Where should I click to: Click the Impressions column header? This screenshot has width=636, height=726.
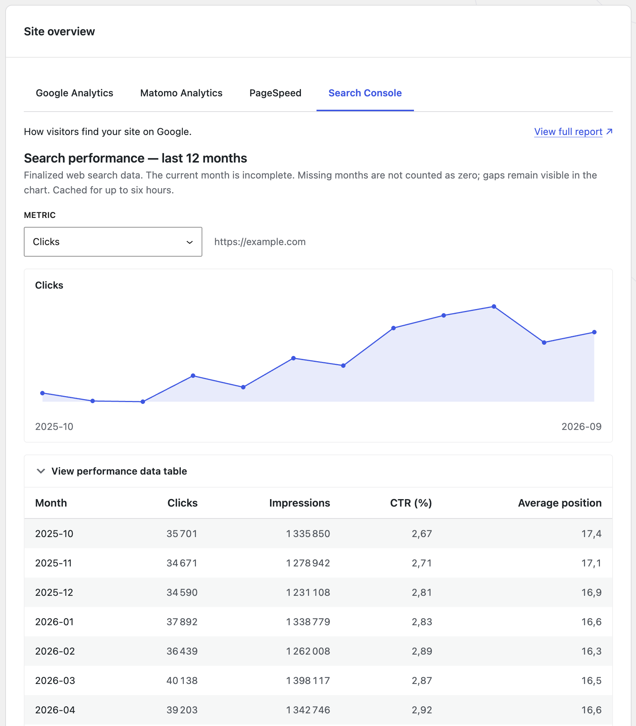299,503
